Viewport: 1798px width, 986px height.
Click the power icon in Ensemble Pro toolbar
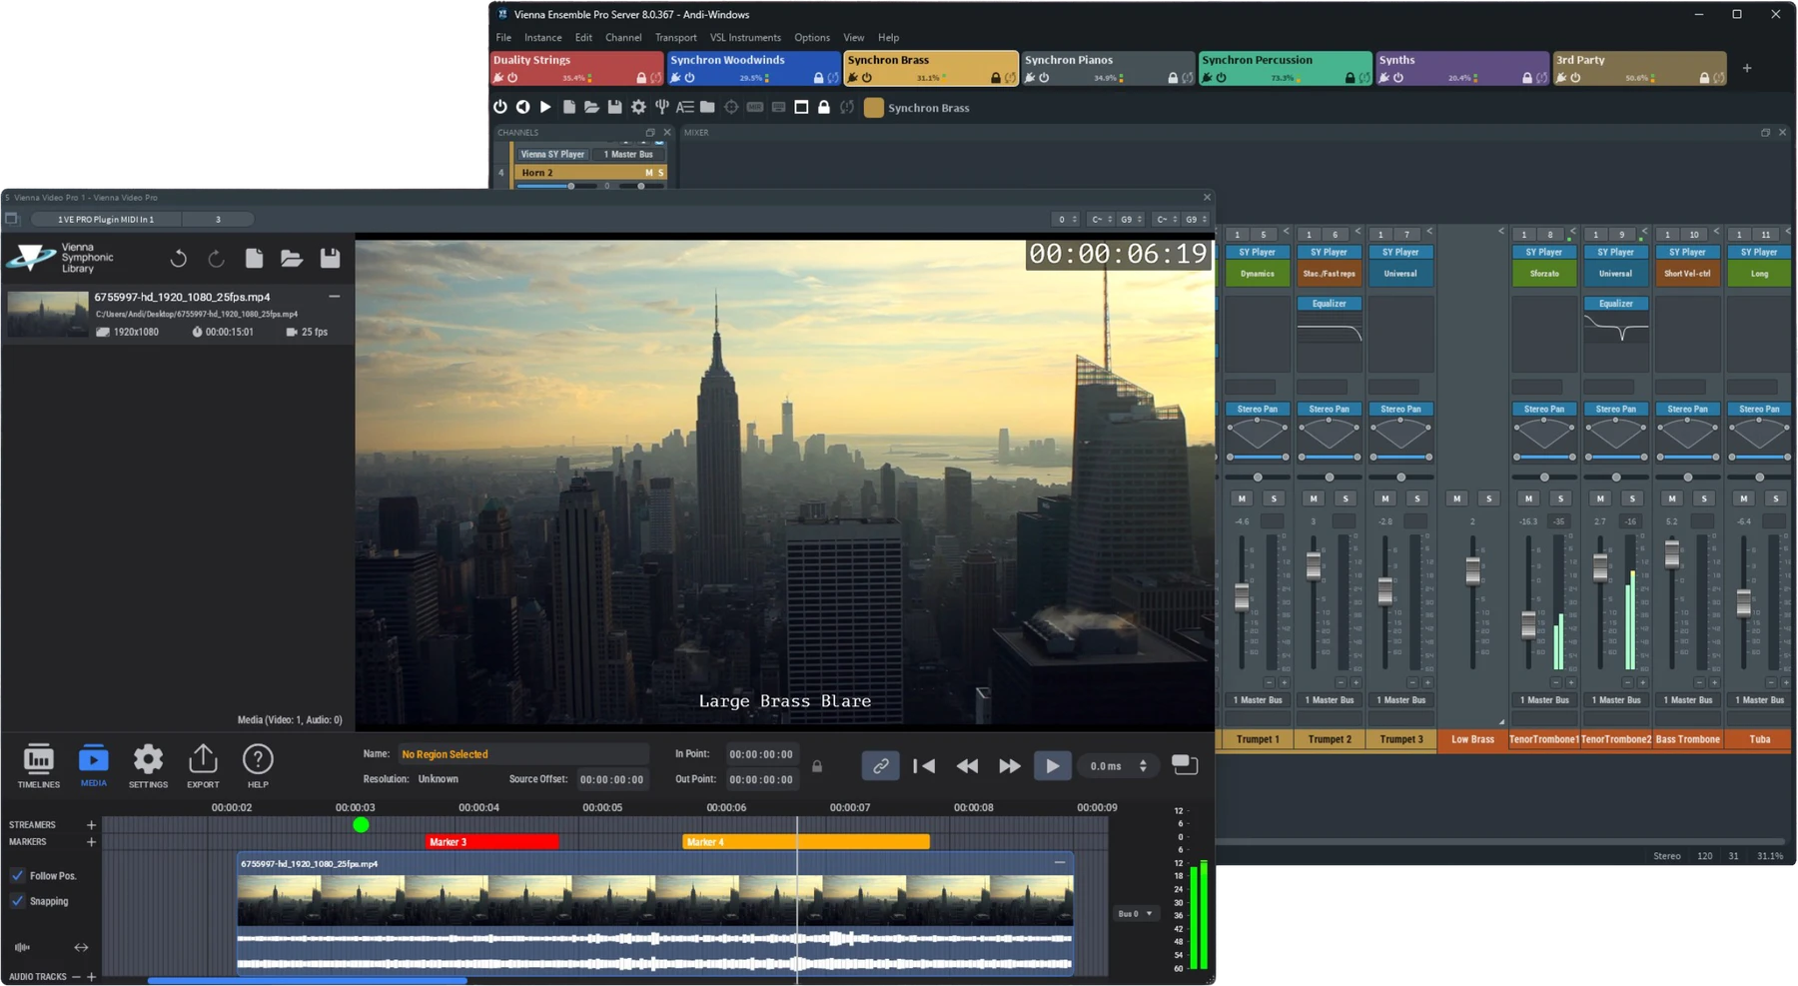(x=500, y=107)
